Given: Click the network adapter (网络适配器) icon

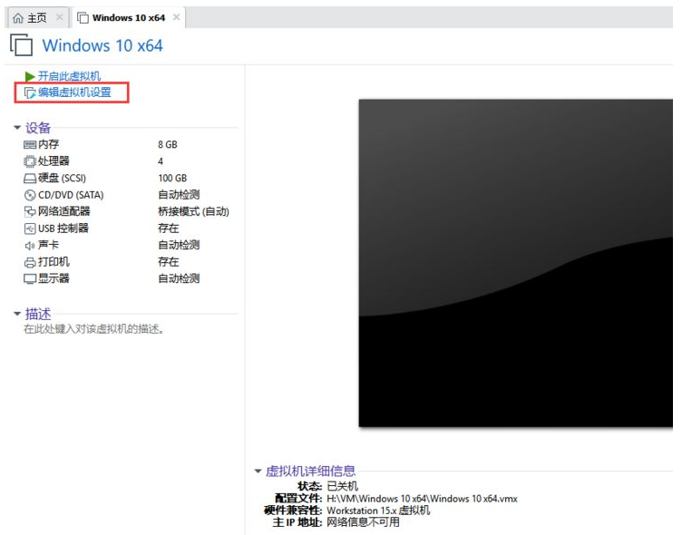Looking at the screenshot, I should [x=30, y=212].
